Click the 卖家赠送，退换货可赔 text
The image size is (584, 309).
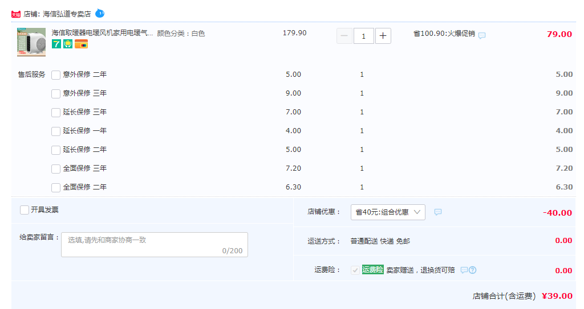[420, 270]
